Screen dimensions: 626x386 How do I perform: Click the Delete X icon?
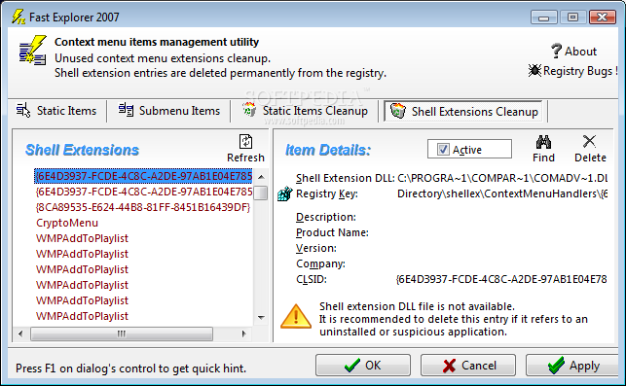pos(589,141)
